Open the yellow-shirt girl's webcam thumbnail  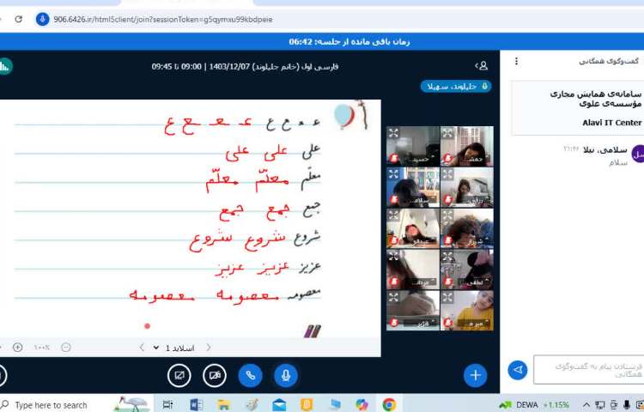click(x=467, y=310)
